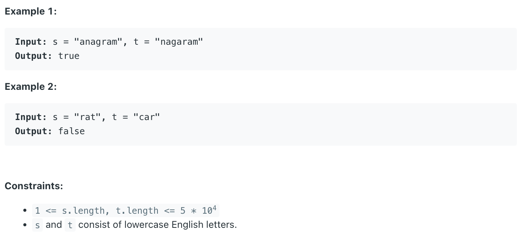
Task: Click the "anagram" string in Example 1
Action: click(98, 42)
